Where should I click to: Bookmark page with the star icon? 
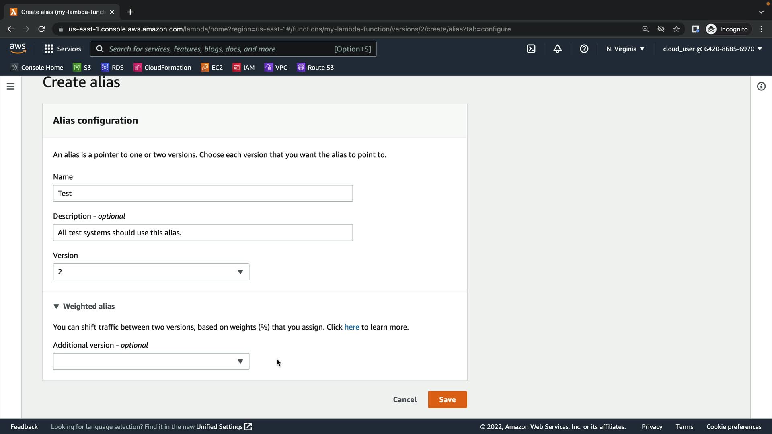[676, 29]
